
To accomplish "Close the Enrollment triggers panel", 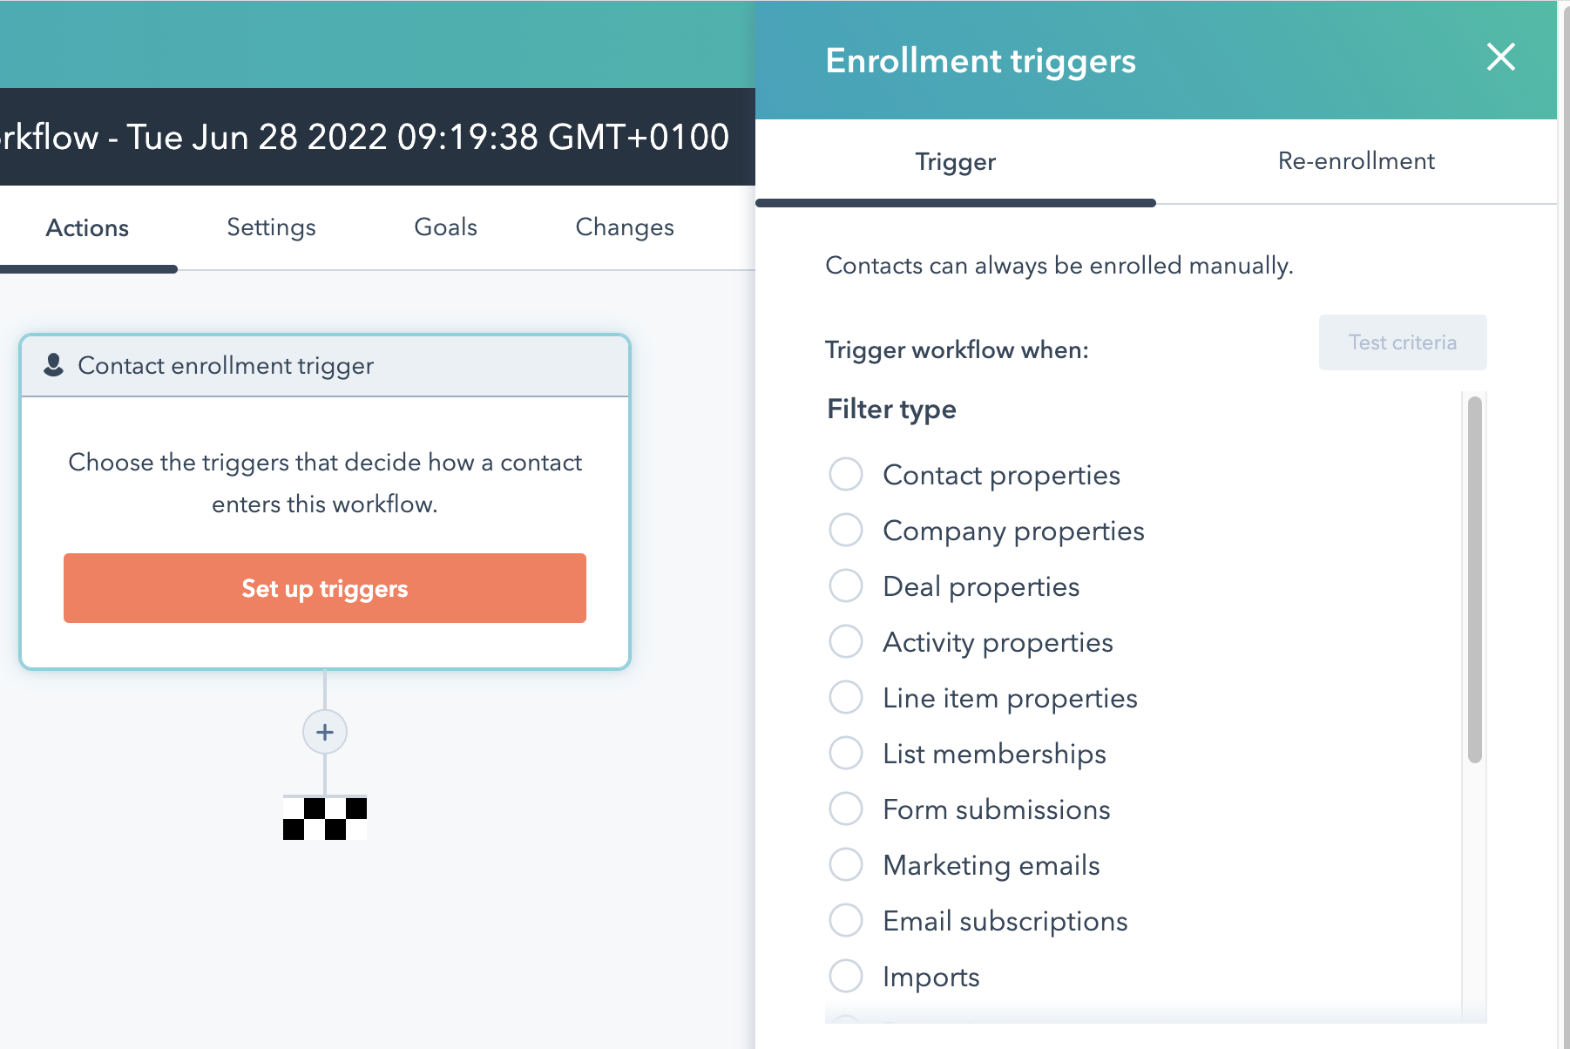I will (x=1500, y=58).
